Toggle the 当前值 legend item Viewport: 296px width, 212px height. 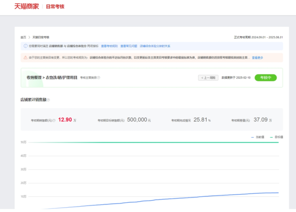click(x=258, y=137)
